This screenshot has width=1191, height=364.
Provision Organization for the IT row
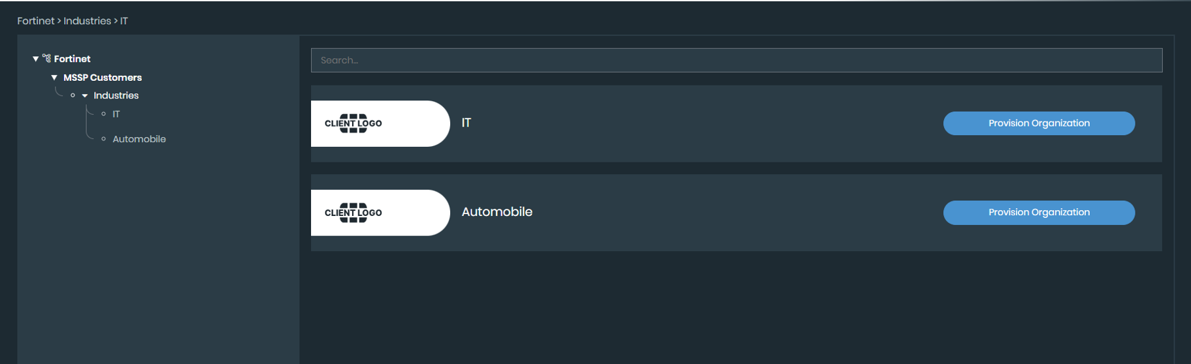[x=1038, y=123]
